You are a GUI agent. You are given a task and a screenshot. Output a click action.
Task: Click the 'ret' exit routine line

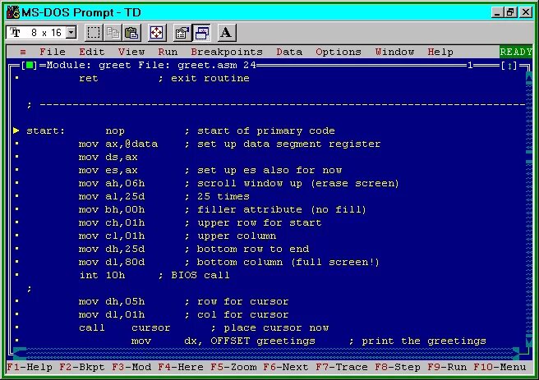[x=164, y=78]
